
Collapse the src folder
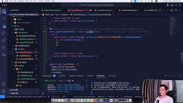click(12, 26)
